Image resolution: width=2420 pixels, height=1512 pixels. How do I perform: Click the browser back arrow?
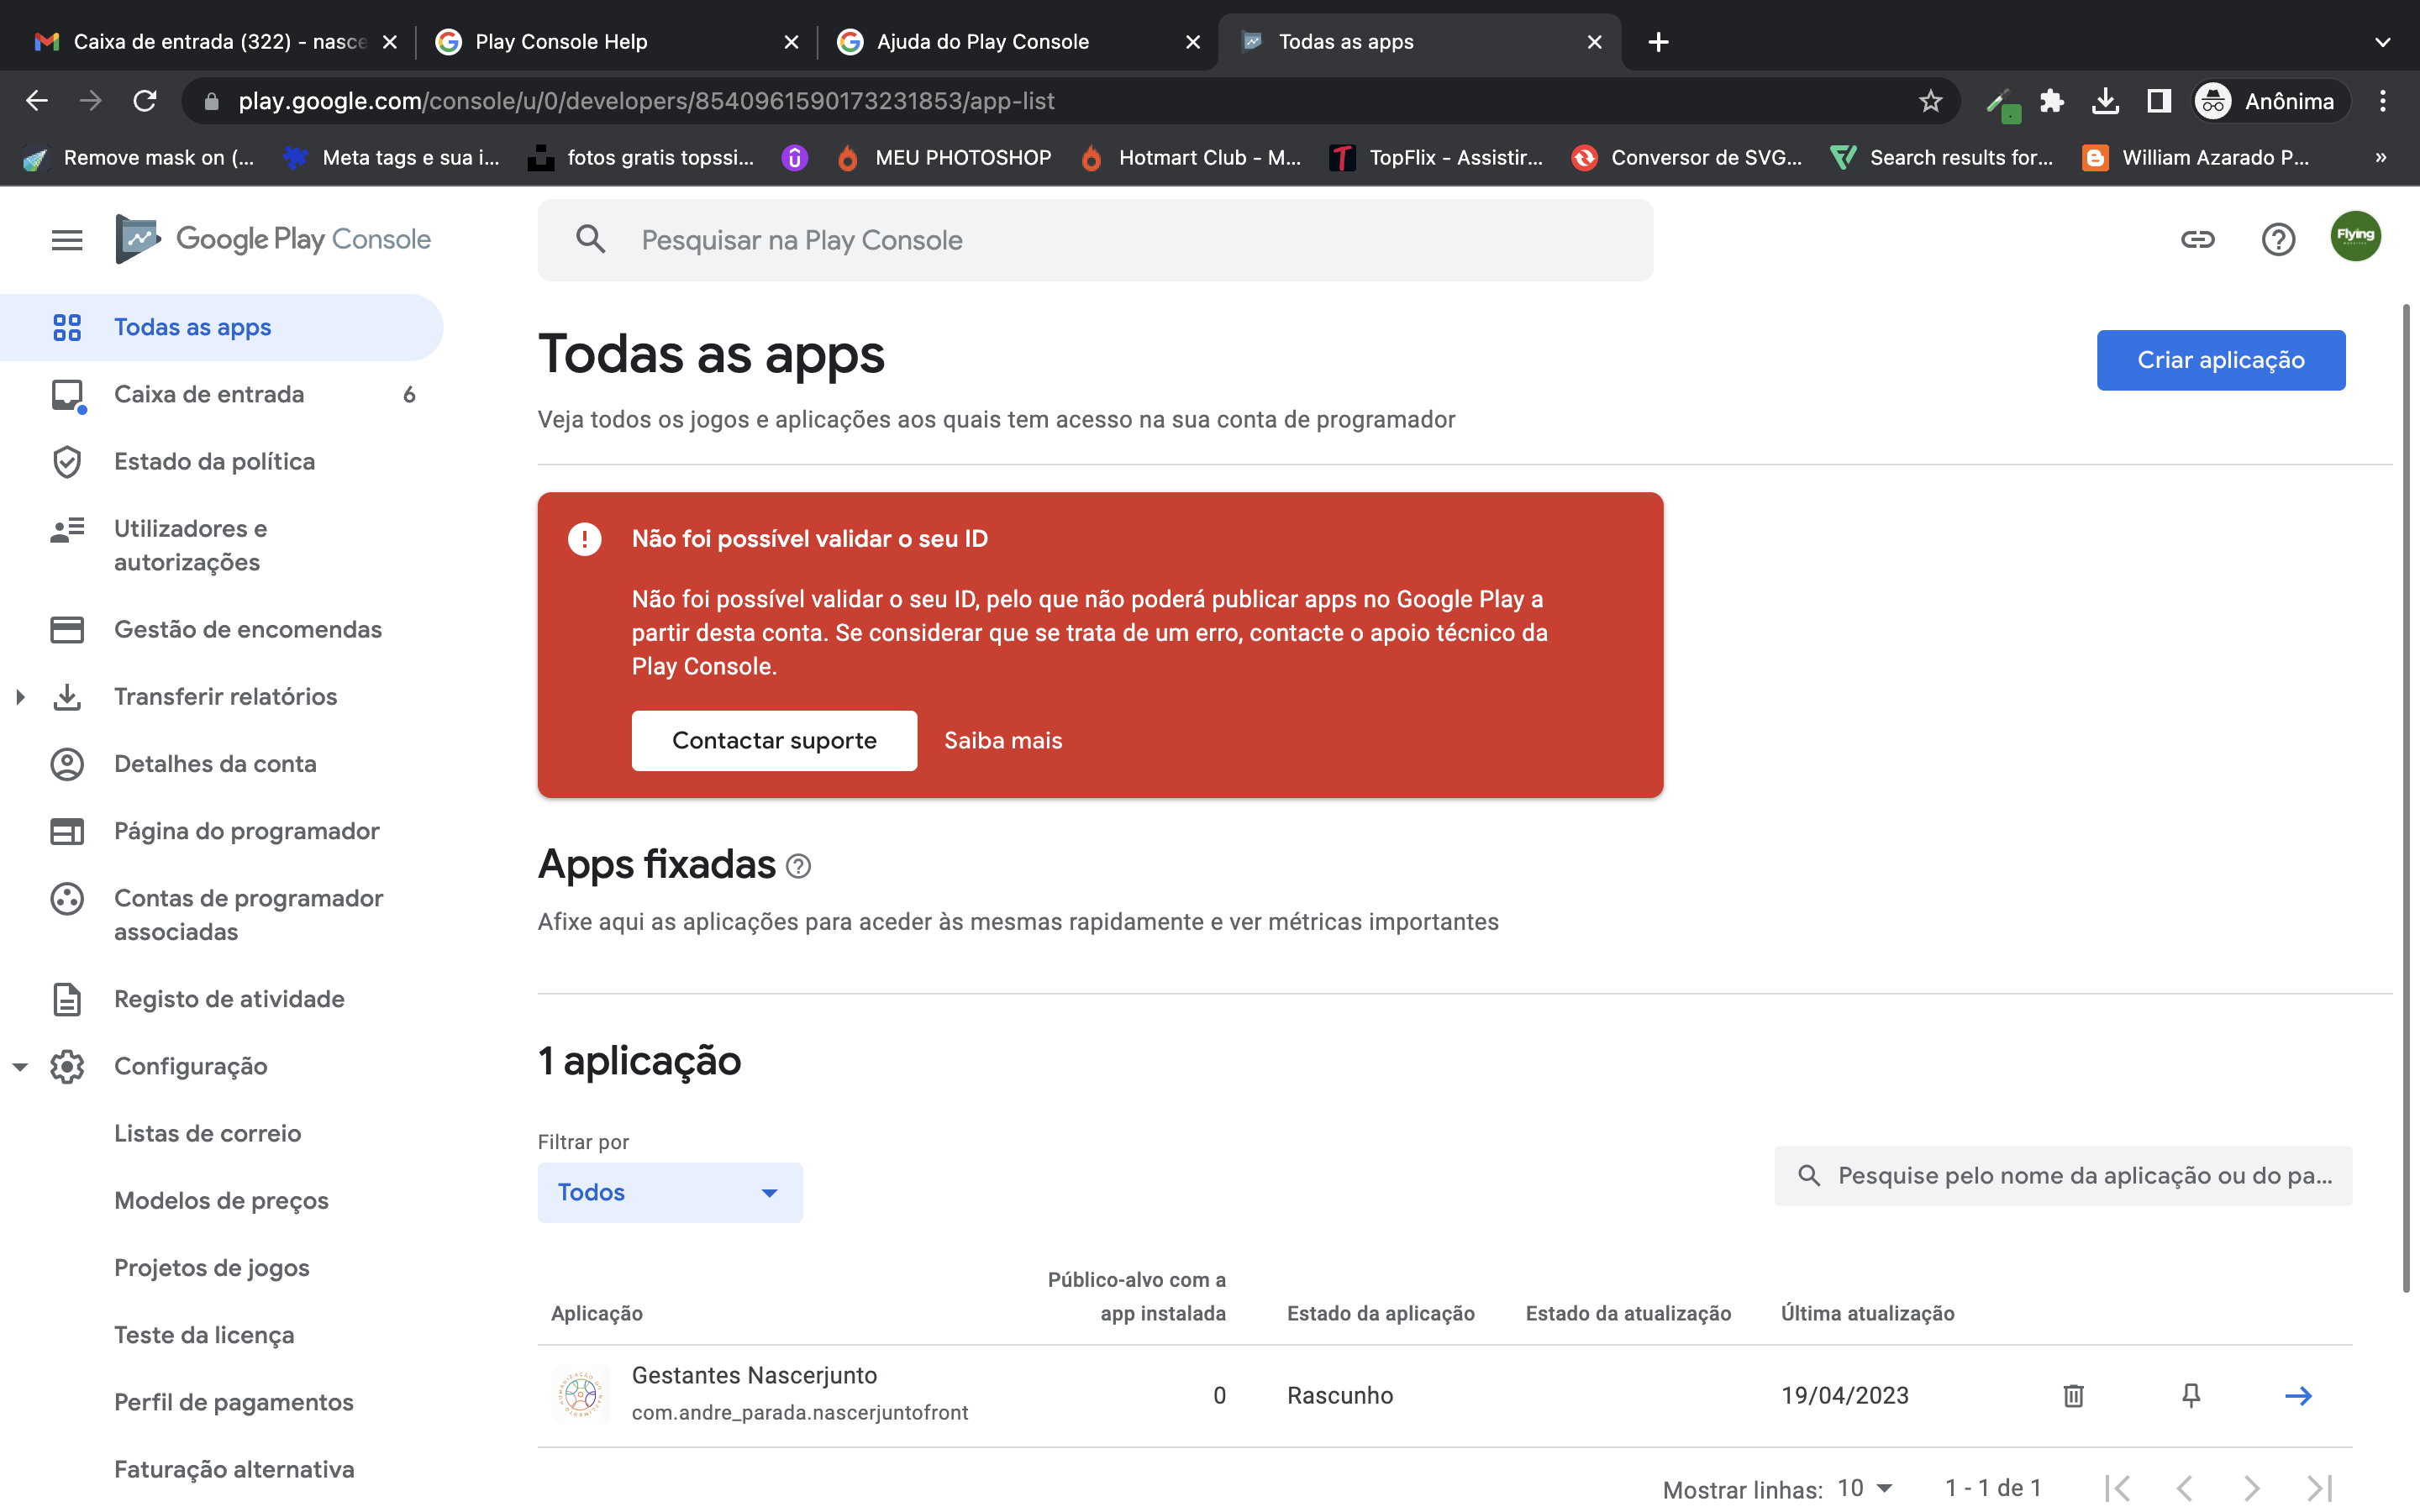(37, 101)
